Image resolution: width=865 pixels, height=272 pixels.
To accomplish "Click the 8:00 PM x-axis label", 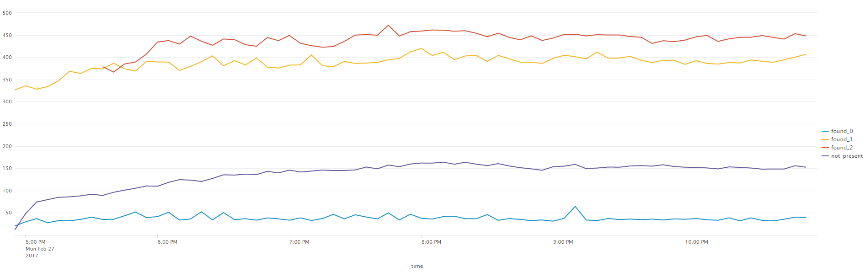I will [431, 242].
